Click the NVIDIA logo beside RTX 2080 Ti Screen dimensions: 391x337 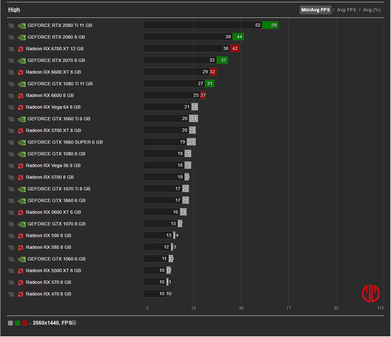tap(21, 26)
